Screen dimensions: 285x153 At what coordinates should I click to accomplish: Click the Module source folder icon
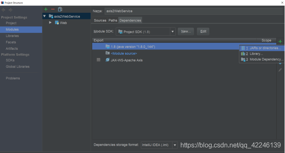pyautogui.click(x=107, y=53)
